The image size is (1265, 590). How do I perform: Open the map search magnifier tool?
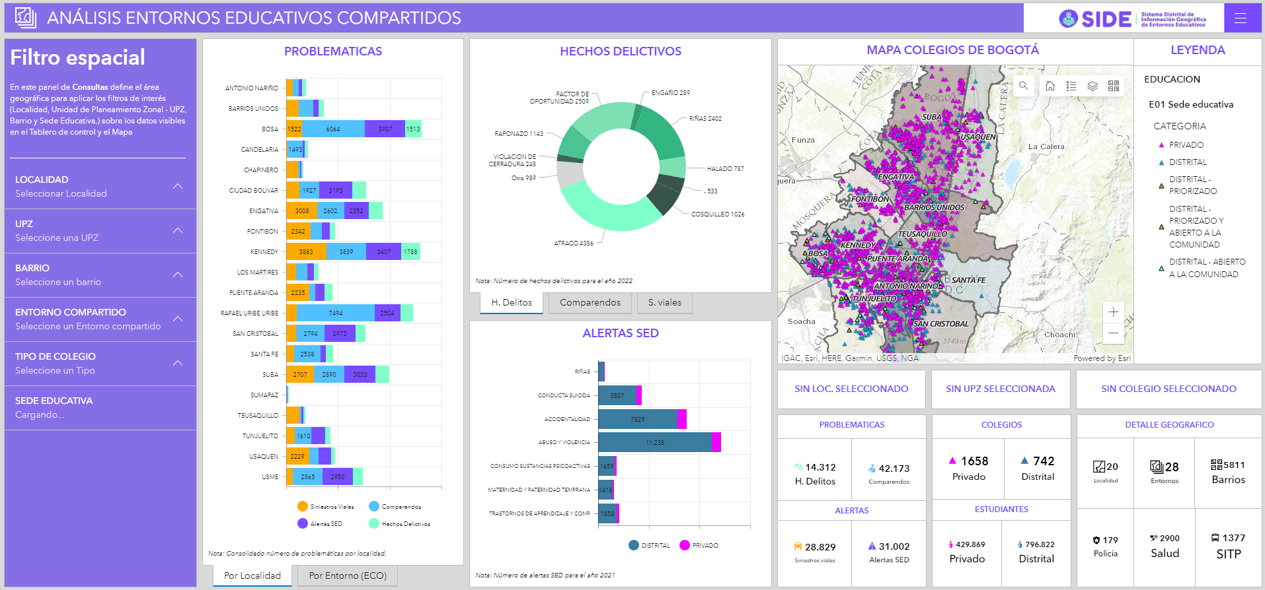tap(1023, 86)
